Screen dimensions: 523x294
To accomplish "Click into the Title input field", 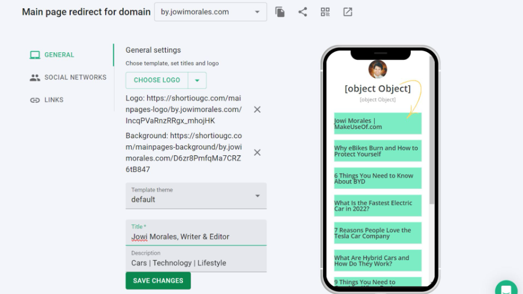I will (196, 232).
